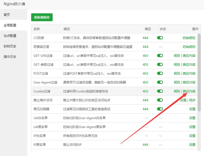Screen dimensions: 204x156
Task: Open the 封锁历史 sidebar tab
Action: pyautogui.click(x=10, y=46)
